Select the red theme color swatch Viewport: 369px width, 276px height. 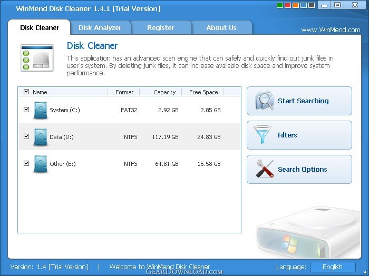click(288, 5)
